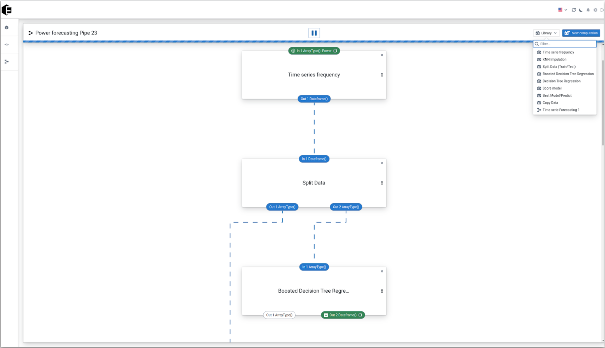
Task: Remove the Time series frequency node
Action: 382,55
